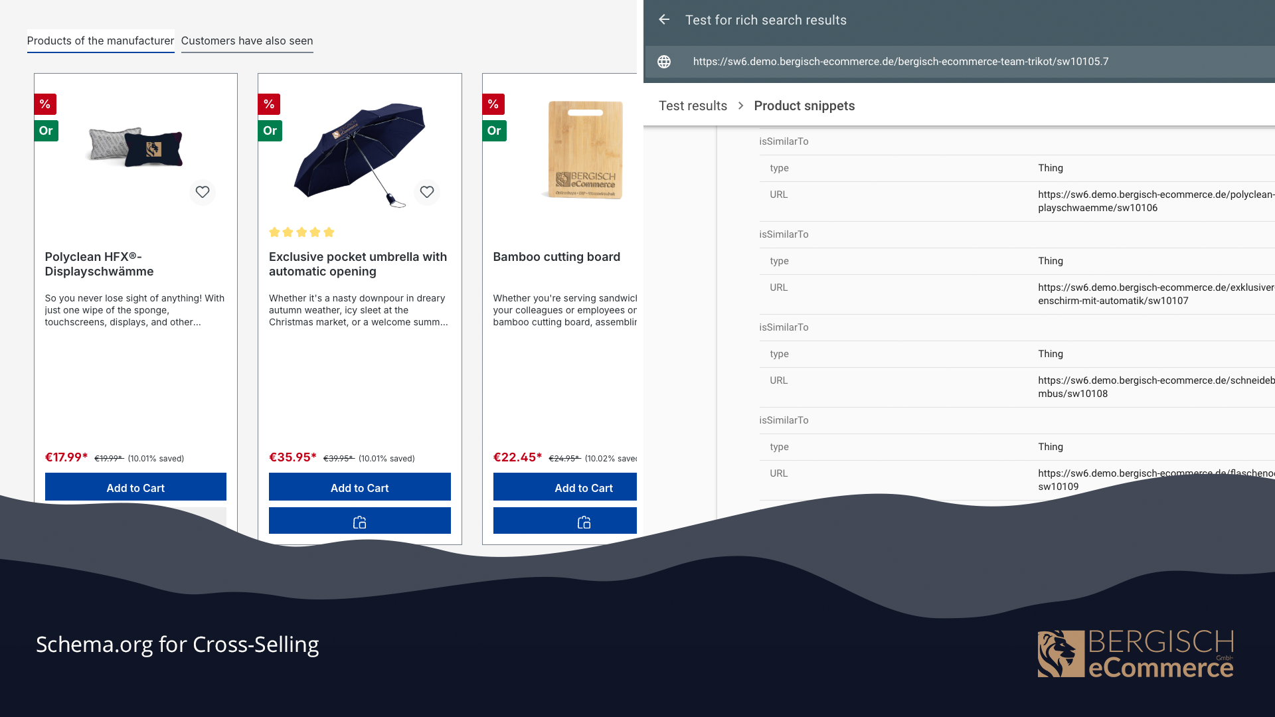Click the tested URL field in header
1275x717 pixels.
tap(900, 62)
